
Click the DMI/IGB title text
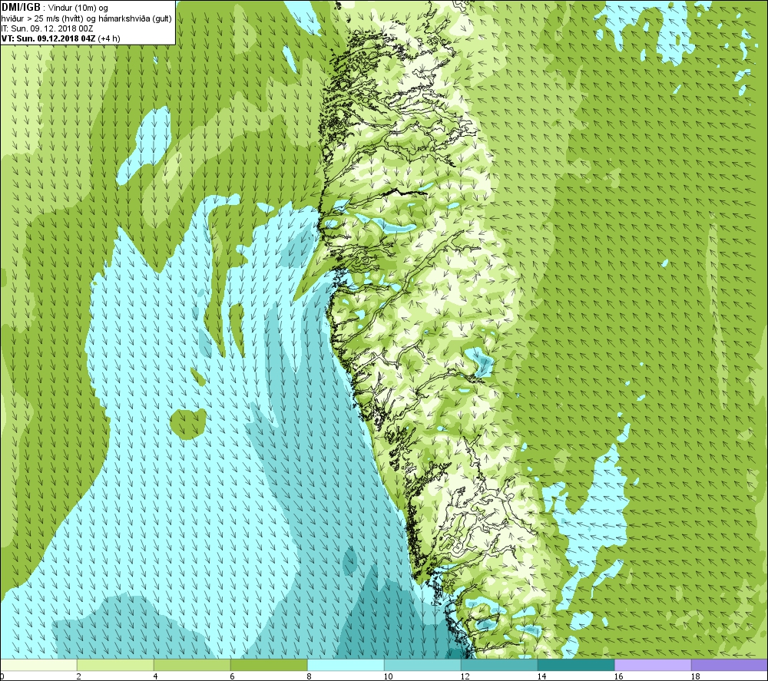point(21,8)
